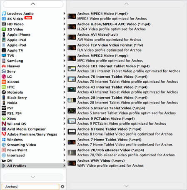
Task: Click the PowerPoint icon
Action: [4, 150]
